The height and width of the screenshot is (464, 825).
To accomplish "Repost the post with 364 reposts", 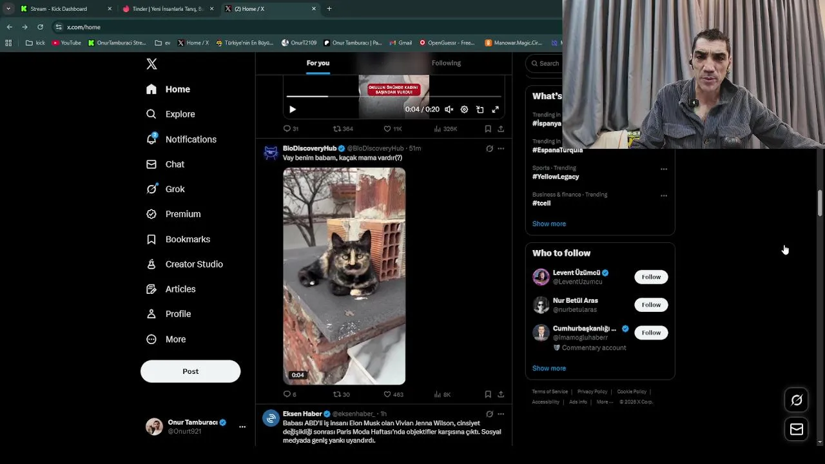I will point(343,129).
